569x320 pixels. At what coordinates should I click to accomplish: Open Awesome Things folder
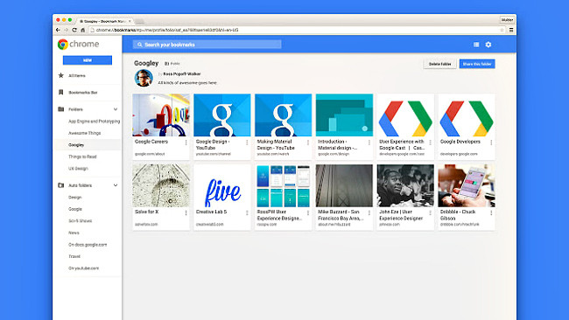[85, 133]
